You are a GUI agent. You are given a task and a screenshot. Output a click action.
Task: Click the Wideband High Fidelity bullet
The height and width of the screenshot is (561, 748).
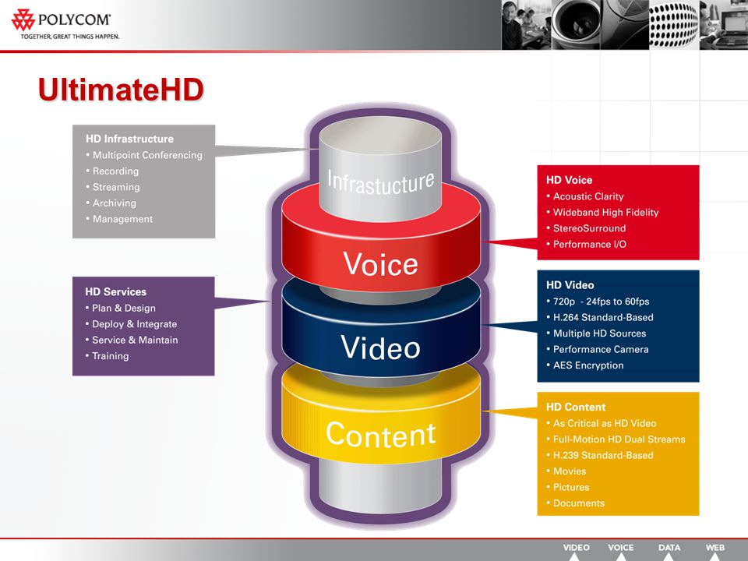click(602, 212)
